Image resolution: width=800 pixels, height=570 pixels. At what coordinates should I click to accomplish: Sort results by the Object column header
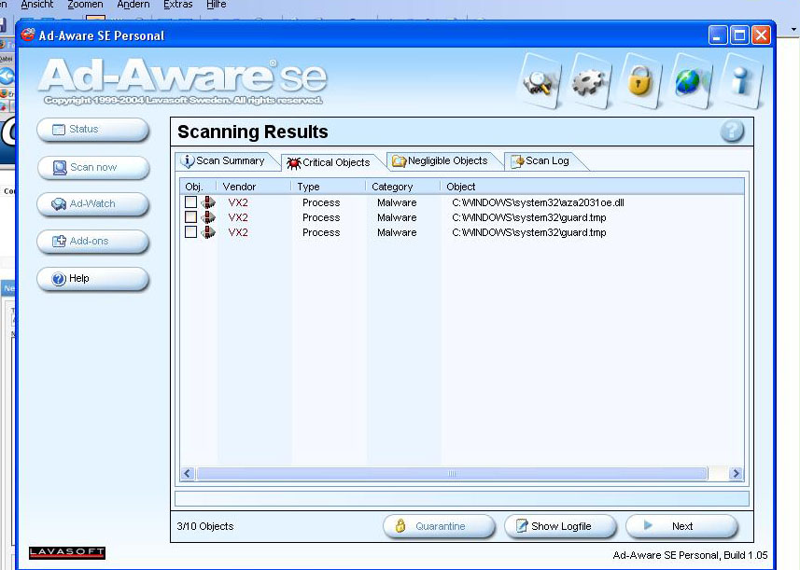(x=592, y=187)
